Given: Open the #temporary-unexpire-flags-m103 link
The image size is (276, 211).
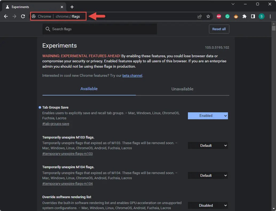Looking at the screenshot, I should point(68,154).
